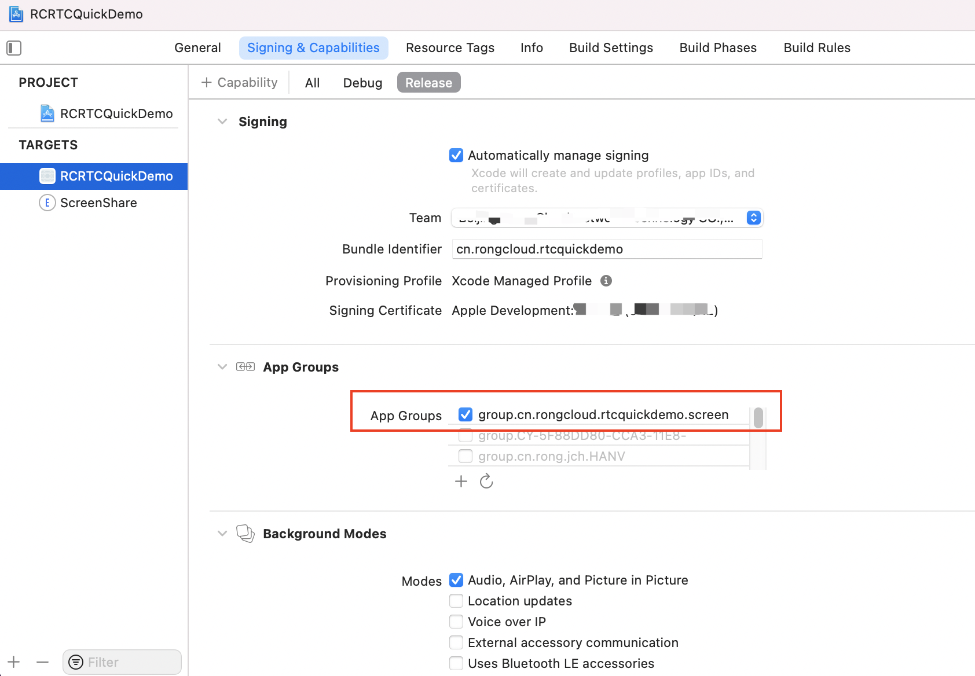
Task: Toggle the sidebar panel icon
Action: 14,47
